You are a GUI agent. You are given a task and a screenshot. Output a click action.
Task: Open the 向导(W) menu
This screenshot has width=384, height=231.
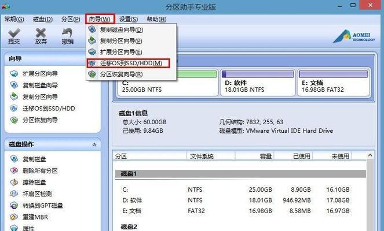click(x=100, y=19)
